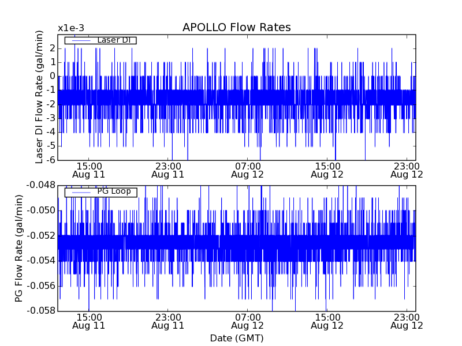Click the APOLLO Flow Rates chart title

coord(236,28)
